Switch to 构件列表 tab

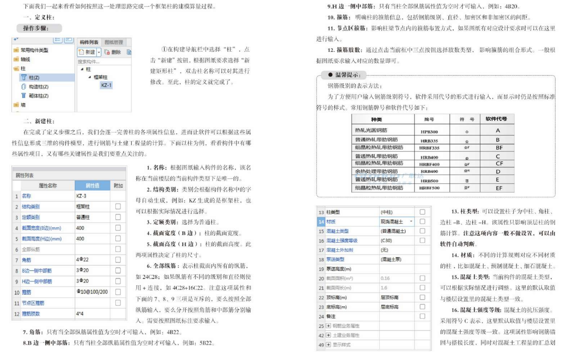[x=89, y=42]
